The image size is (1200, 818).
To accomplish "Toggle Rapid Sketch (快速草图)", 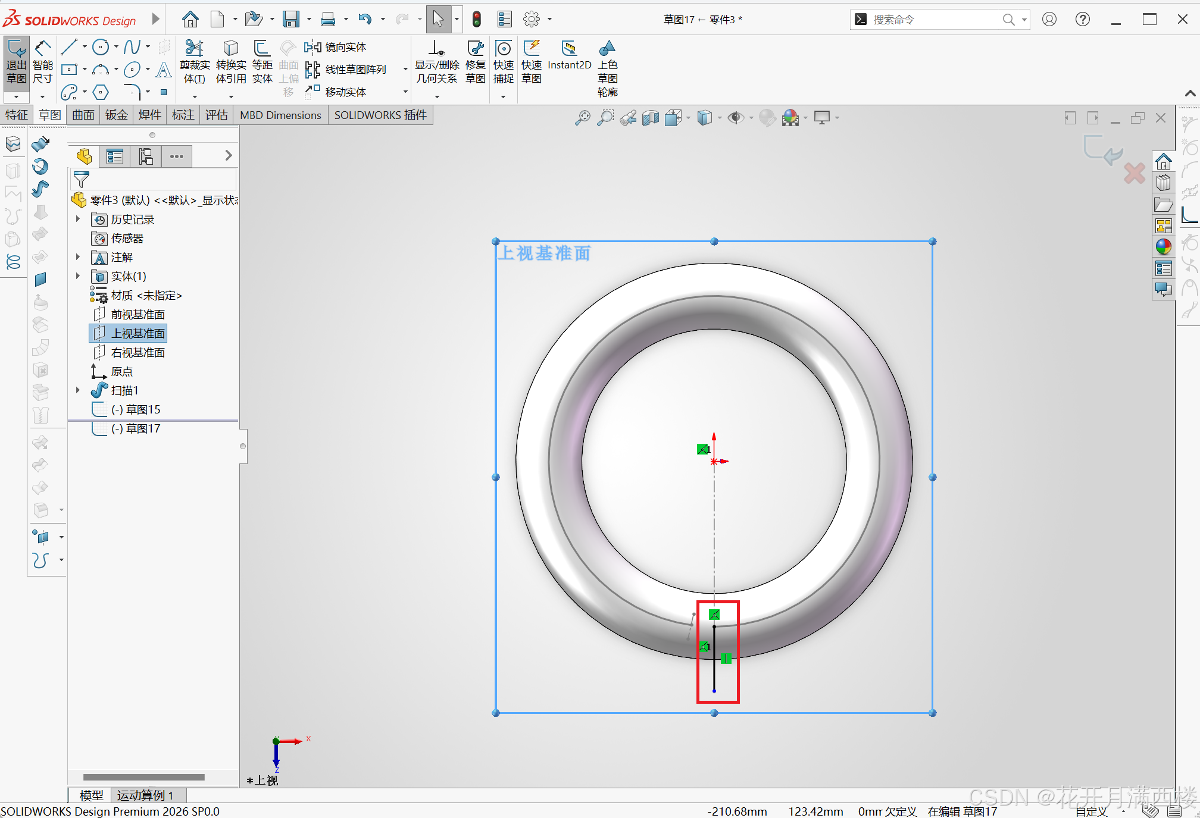I will [x=532, y=62].
